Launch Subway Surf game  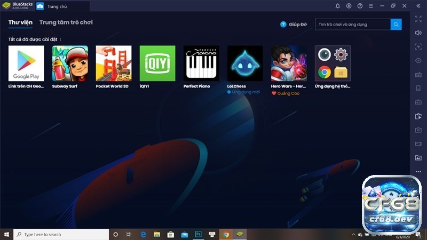click(x=70, y=63)
